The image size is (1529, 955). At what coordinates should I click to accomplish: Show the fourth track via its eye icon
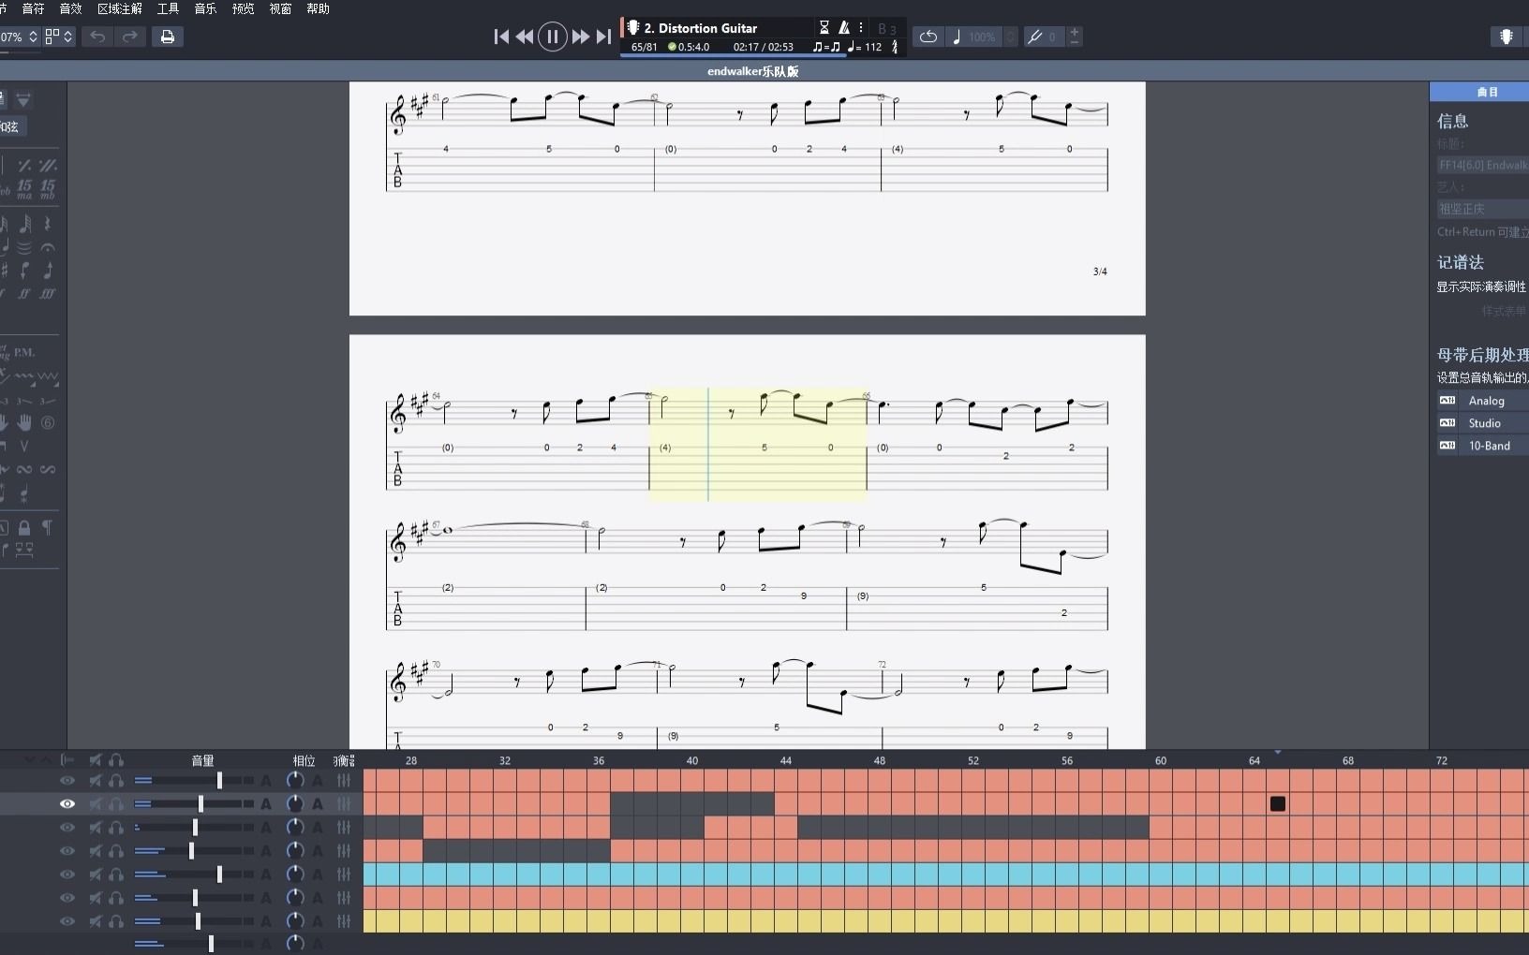click(67, 850)
